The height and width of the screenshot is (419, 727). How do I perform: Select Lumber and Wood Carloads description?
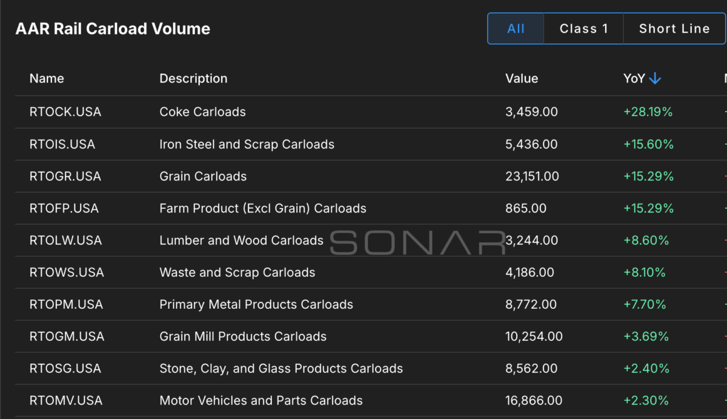(x=241, y=240)
